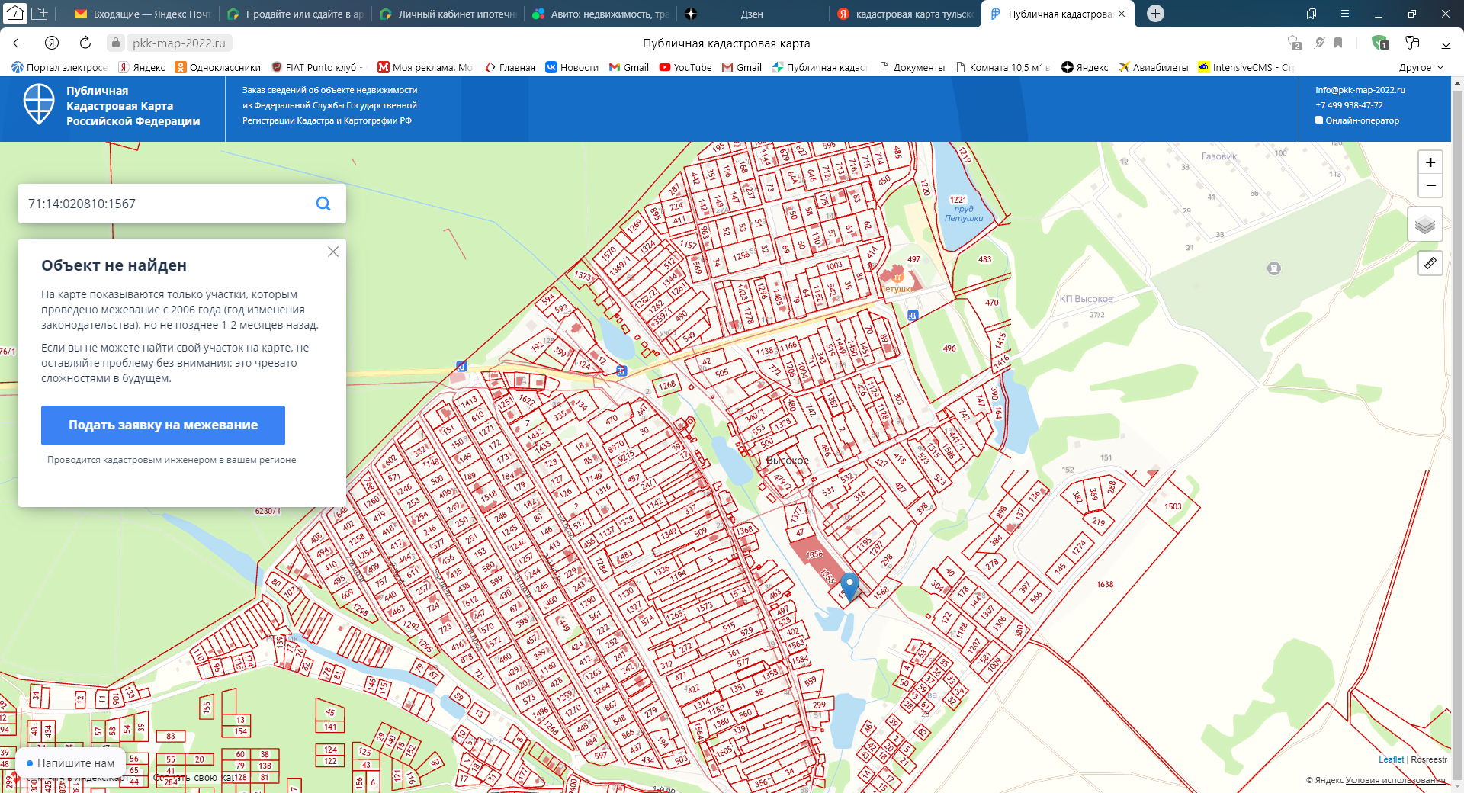Toggle bookmark for this page
Viewport: 1464px width, 793px height.
tap(1338, 43)
